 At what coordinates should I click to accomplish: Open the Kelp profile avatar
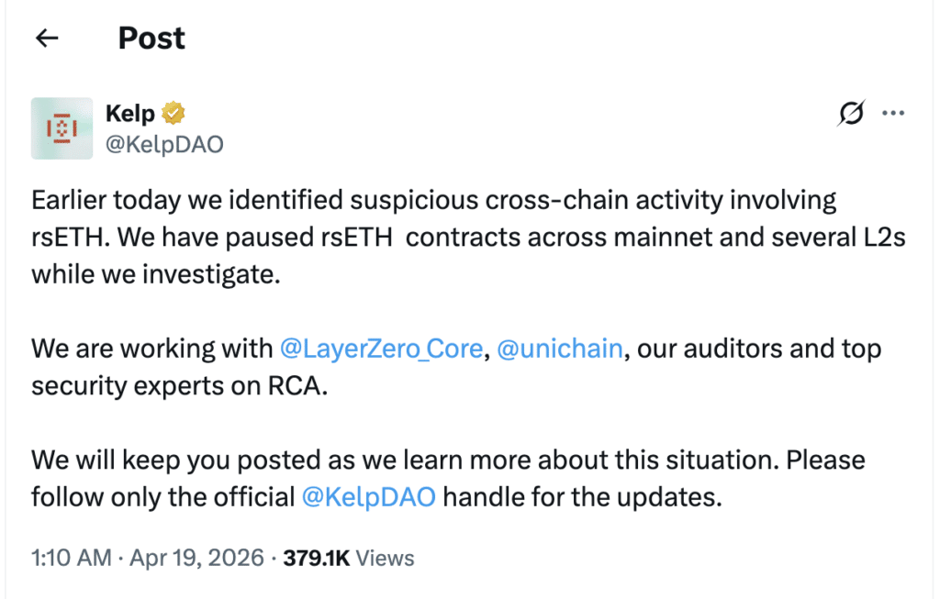coord(62,128)
